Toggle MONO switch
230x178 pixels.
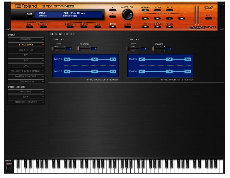[98, 27]
